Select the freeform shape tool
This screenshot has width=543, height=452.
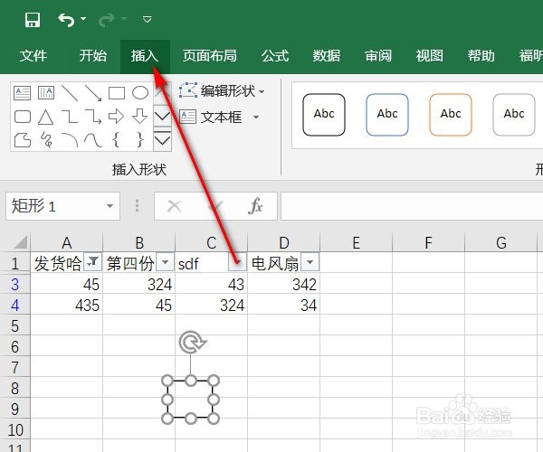click(x=23, y=140)
